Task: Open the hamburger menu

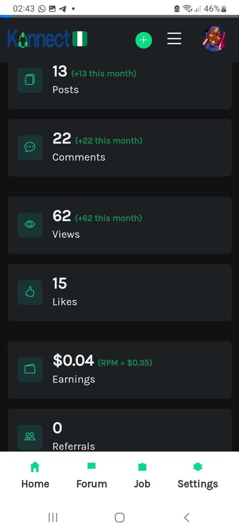Action: click(x=175, y=39)
